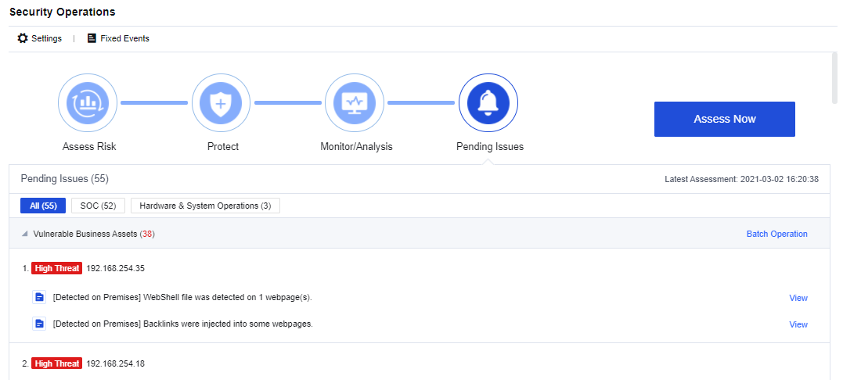Click the High Threat tag for 192.168.254.18

56,363
